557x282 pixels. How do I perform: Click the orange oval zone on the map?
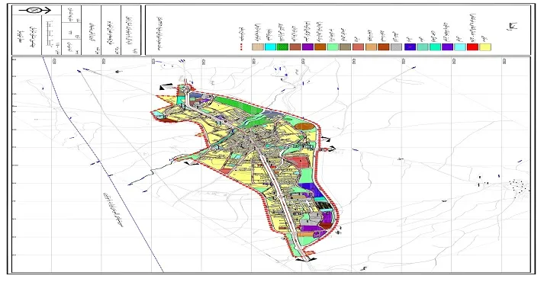[304, 127]
